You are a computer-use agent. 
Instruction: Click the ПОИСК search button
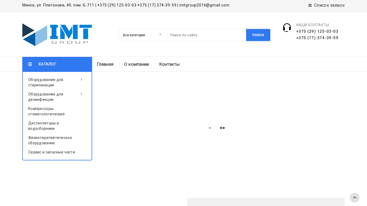click(258, 35)
